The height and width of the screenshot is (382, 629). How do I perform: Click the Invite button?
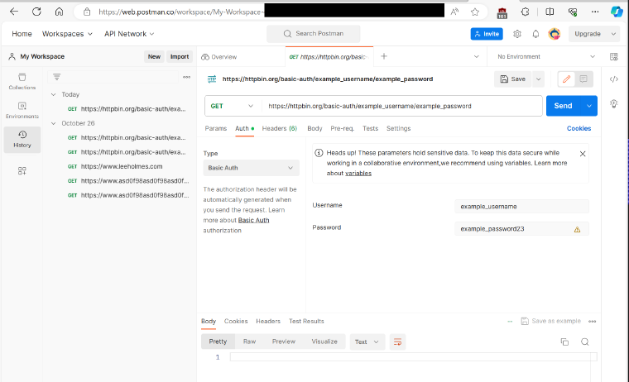coord(487,34)
